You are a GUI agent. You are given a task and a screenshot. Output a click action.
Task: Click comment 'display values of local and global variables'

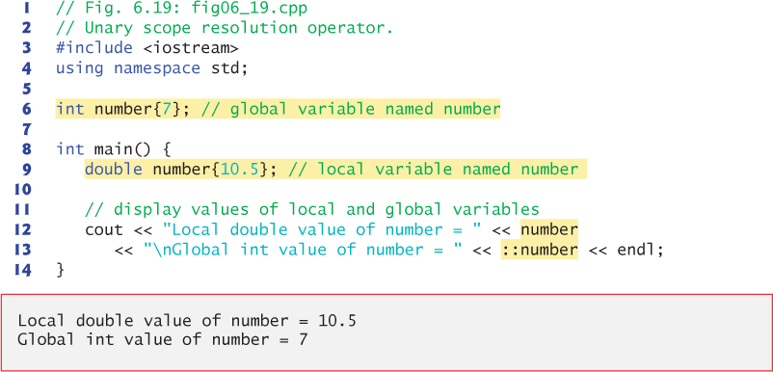tap(312, 209)
